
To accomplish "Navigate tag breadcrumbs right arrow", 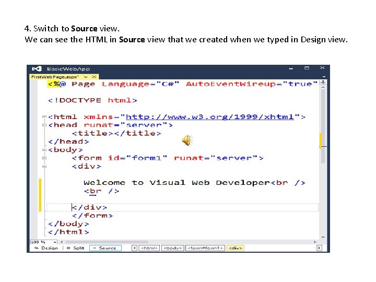I will [x=319, y=248].
